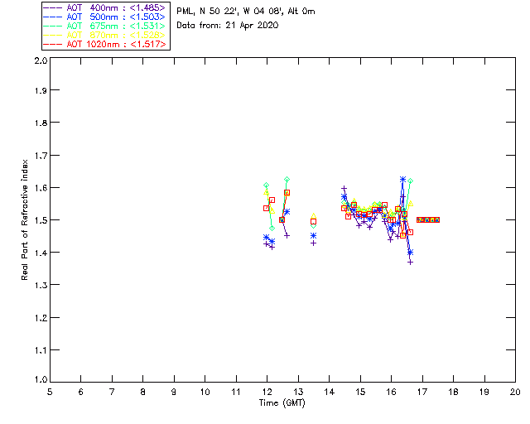The image size is (530, 424).
Task: Click the green diamond near 16.6h at 1.62
Action: pyautogui.click(x=411, y=181)
